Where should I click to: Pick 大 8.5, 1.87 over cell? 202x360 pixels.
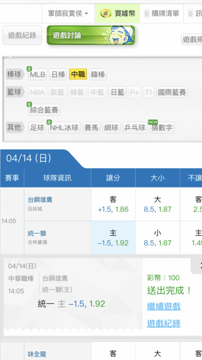[x=157, y=204]
